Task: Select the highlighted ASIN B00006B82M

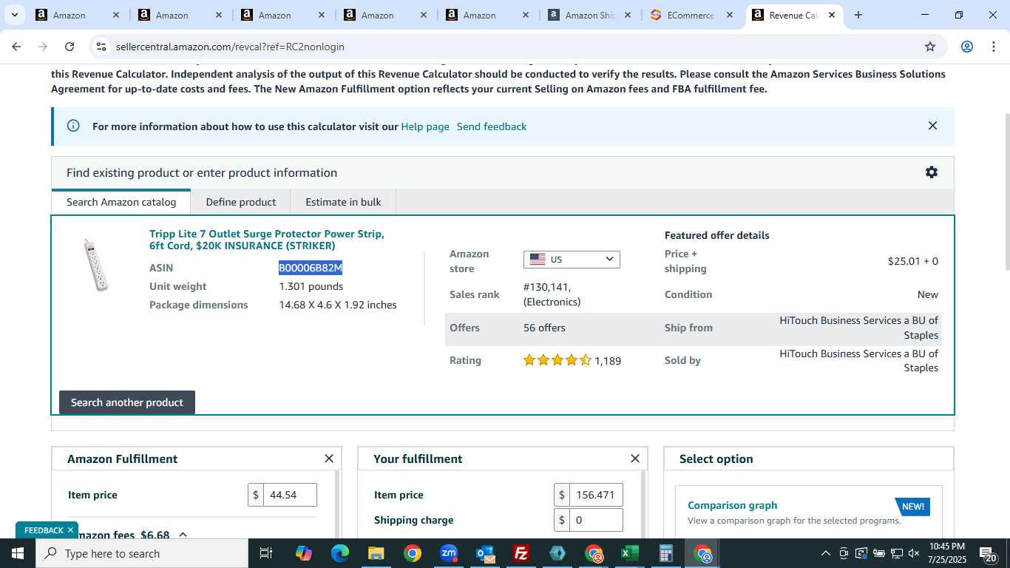Action: coord(311,268)
